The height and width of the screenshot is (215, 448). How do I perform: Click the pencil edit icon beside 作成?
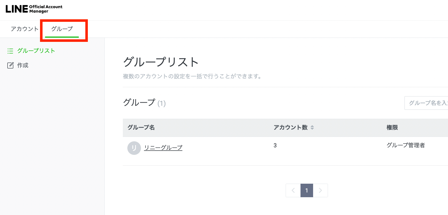click(x=10, y=65)
